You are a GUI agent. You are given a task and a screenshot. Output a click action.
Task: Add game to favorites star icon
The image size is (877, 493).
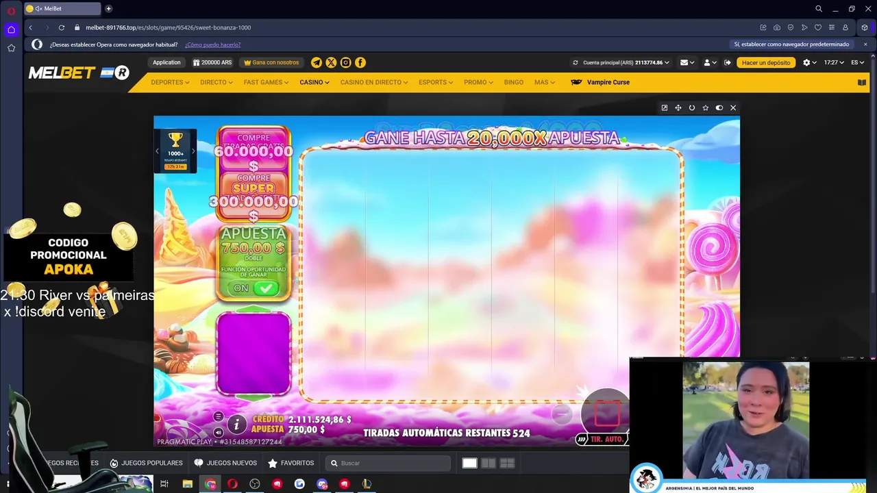point(705,108)
